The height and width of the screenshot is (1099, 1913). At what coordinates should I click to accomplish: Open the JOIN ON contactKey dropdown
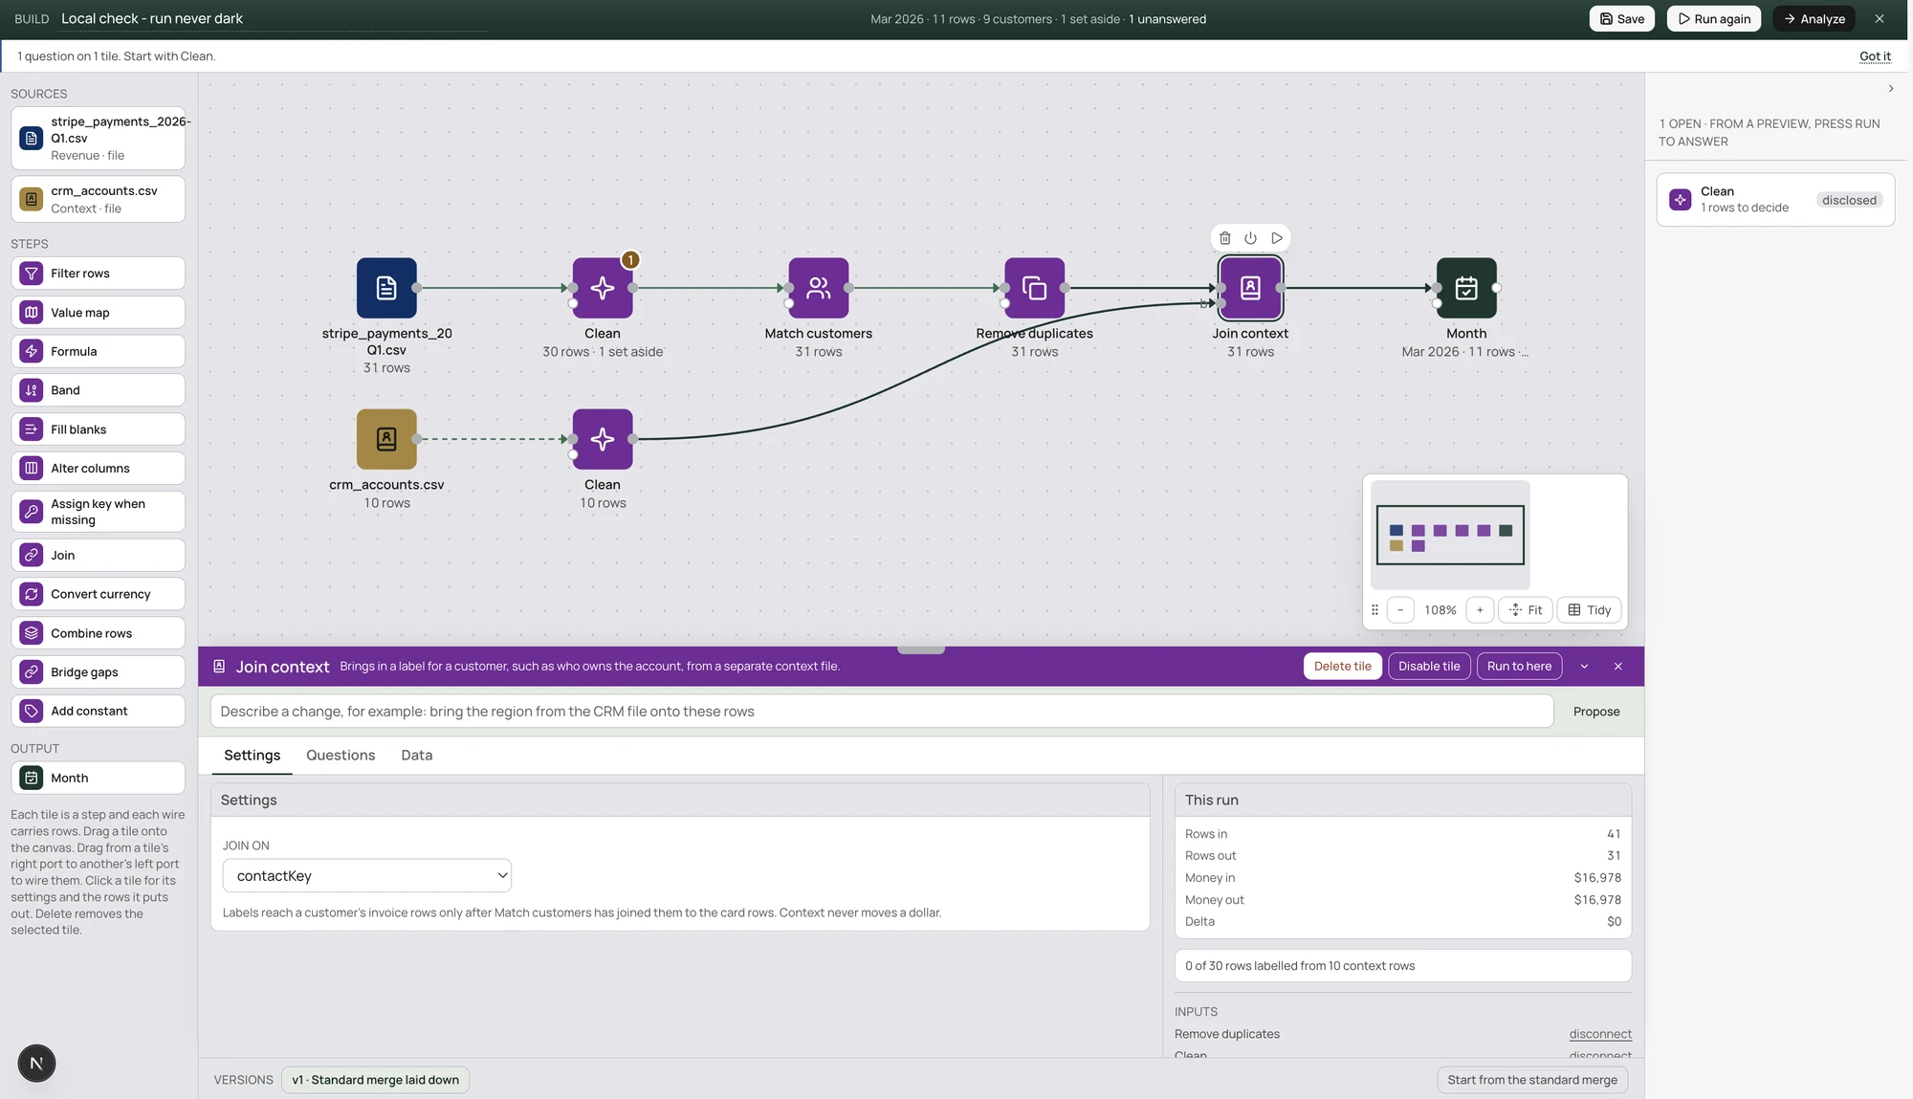tap(367, 876)
